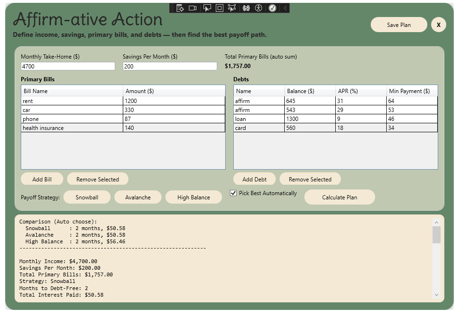
Task: Toggle the Display Layout Adorners square icon
Action: (x=220, y=8)
